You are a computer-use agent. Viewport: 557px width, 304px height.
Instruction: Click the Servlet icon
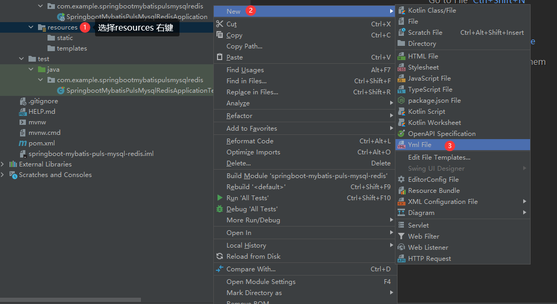point(401,225)
